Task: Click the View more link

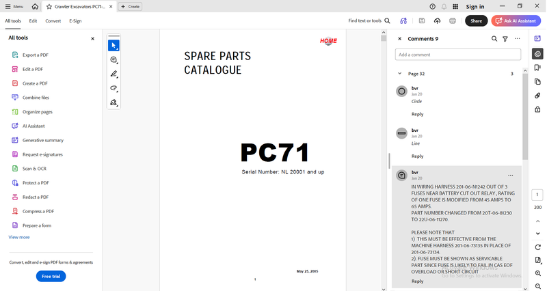Action: (x=19, y=237)
